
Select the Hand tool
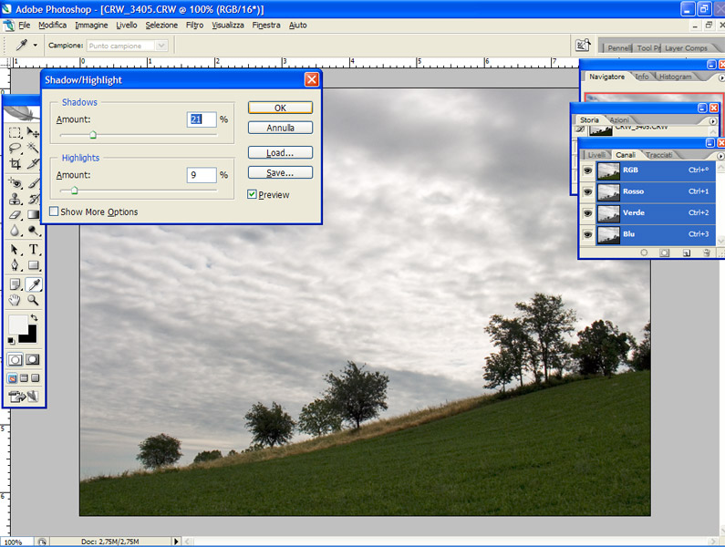[x=16, y=300]
